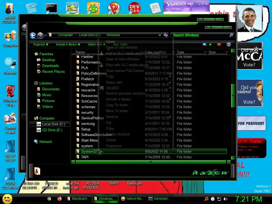This screenshot has width=272, height=204.
Task: Launch Chrome from the taskbar
Action: coord(49,199)
